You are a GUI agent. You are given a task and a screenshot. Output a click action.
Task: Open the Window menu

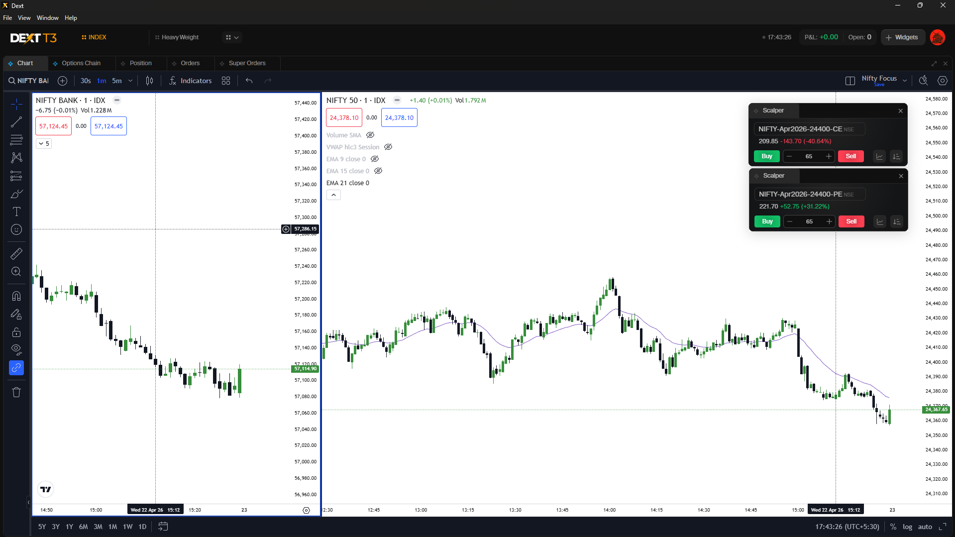[48, 18]
